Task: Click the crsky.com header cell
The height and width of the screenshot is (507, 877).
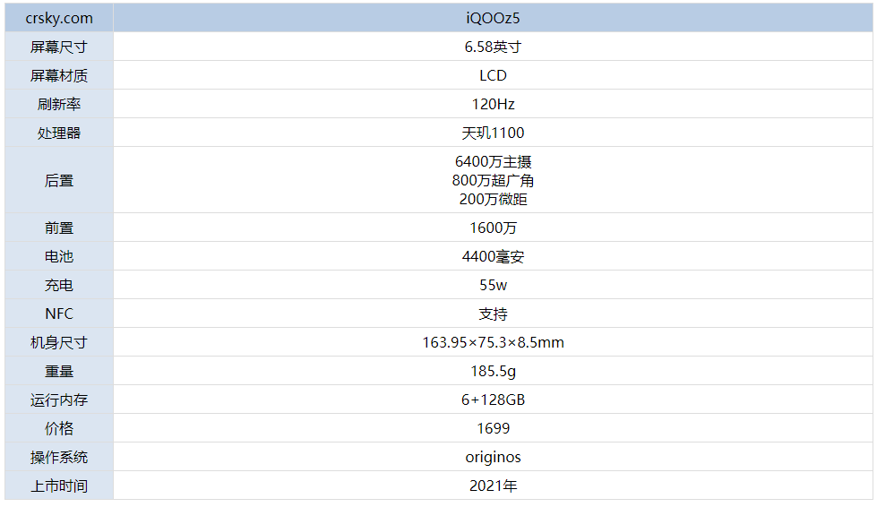Action: click(x=59, y=18)
